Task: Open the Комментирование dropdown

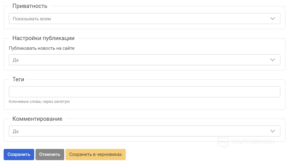Action: (x=144, y=131)
